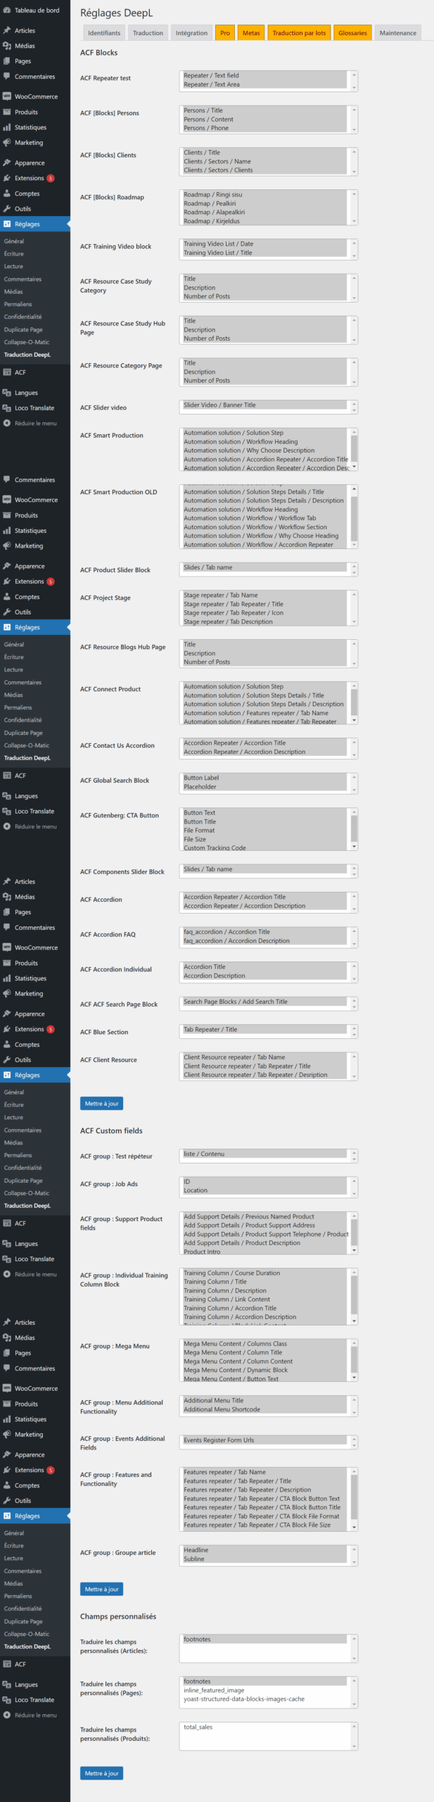
Task: Open the Outils wrench icon
Action: [x=7, y=209]
